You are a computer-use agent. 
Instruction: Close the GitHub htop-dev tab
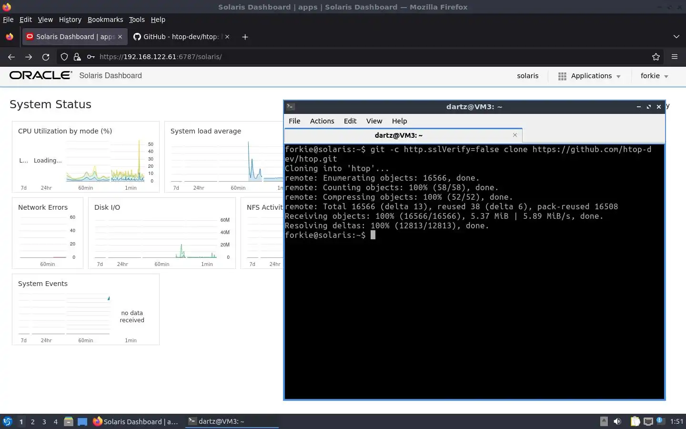click(227, 37)
